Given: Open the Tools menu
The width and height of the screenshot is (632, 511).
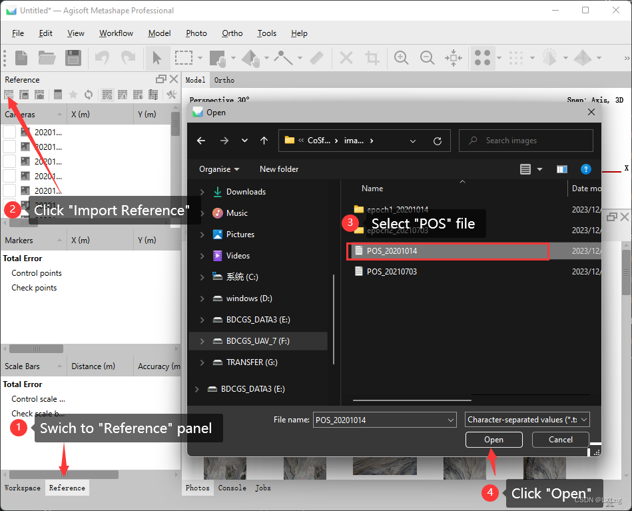Looking at the screenshot, I should point(267,33).
